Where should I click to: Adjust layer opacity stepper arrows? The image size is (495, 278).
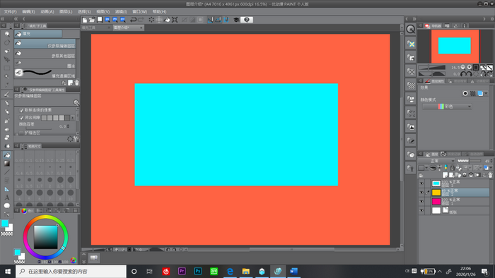[x=491, y=161]
